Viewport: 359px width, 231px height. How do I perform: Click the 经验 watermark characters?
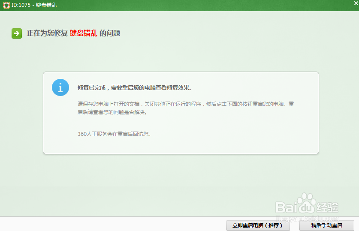[328, 207]
